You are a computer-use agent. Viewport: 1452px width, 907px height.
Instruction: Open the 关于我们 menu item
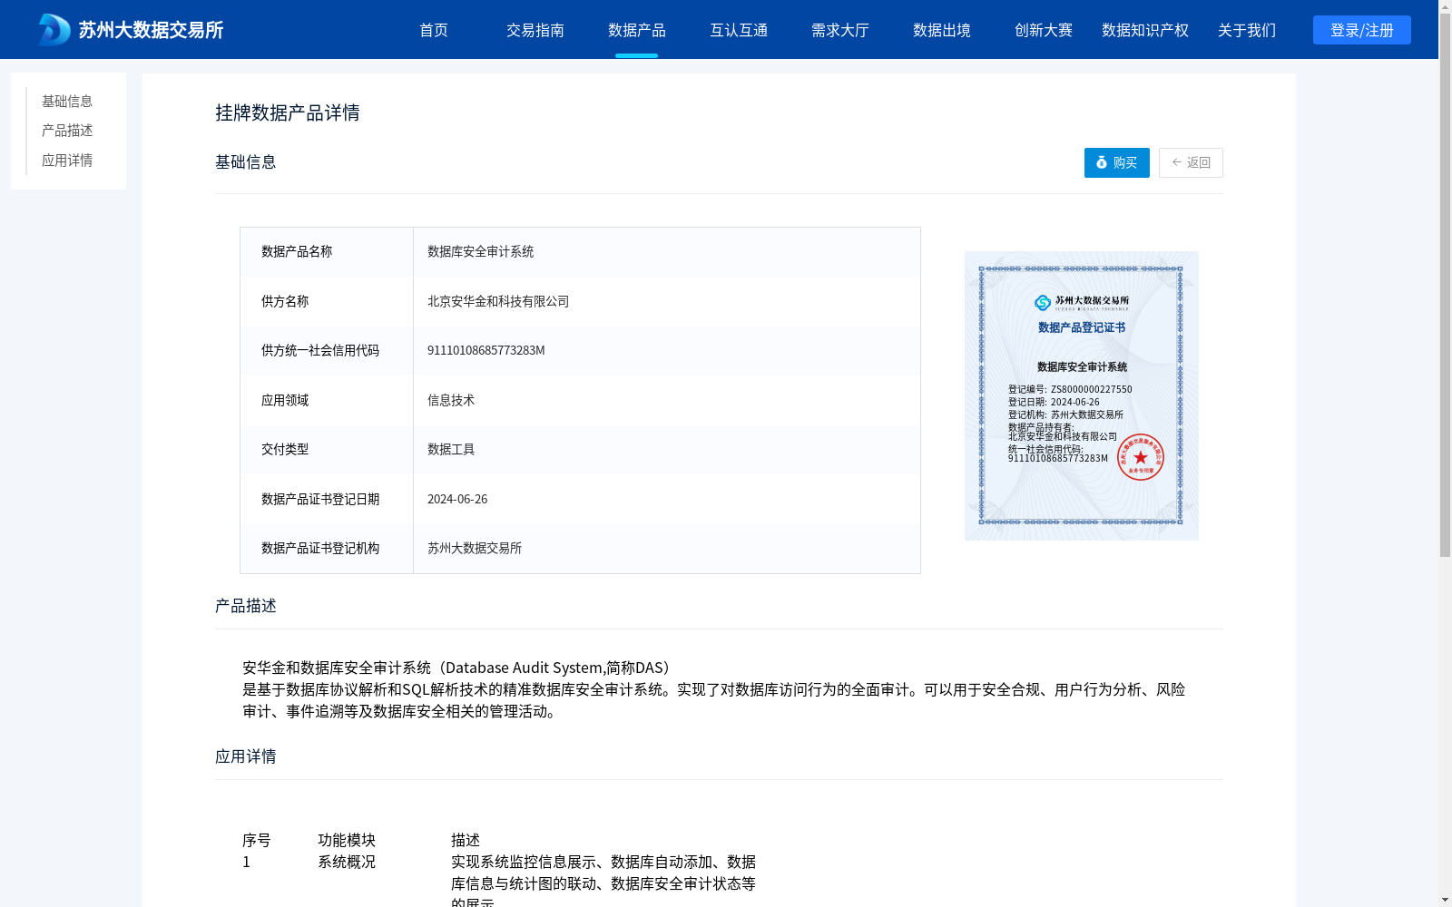click(x=1247, y=30)
